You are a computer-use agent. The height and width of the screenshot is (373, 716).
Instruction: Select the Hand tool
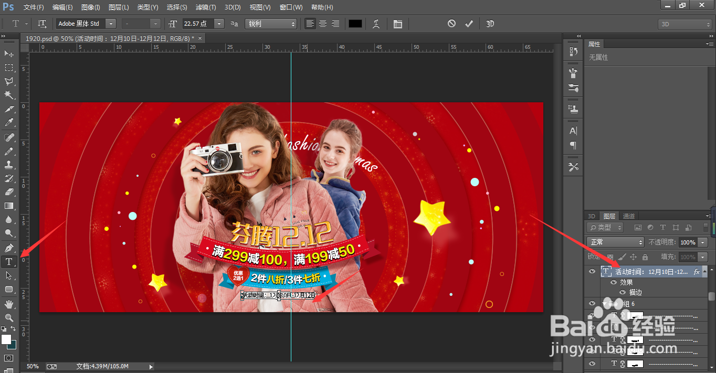coord(9,304)
